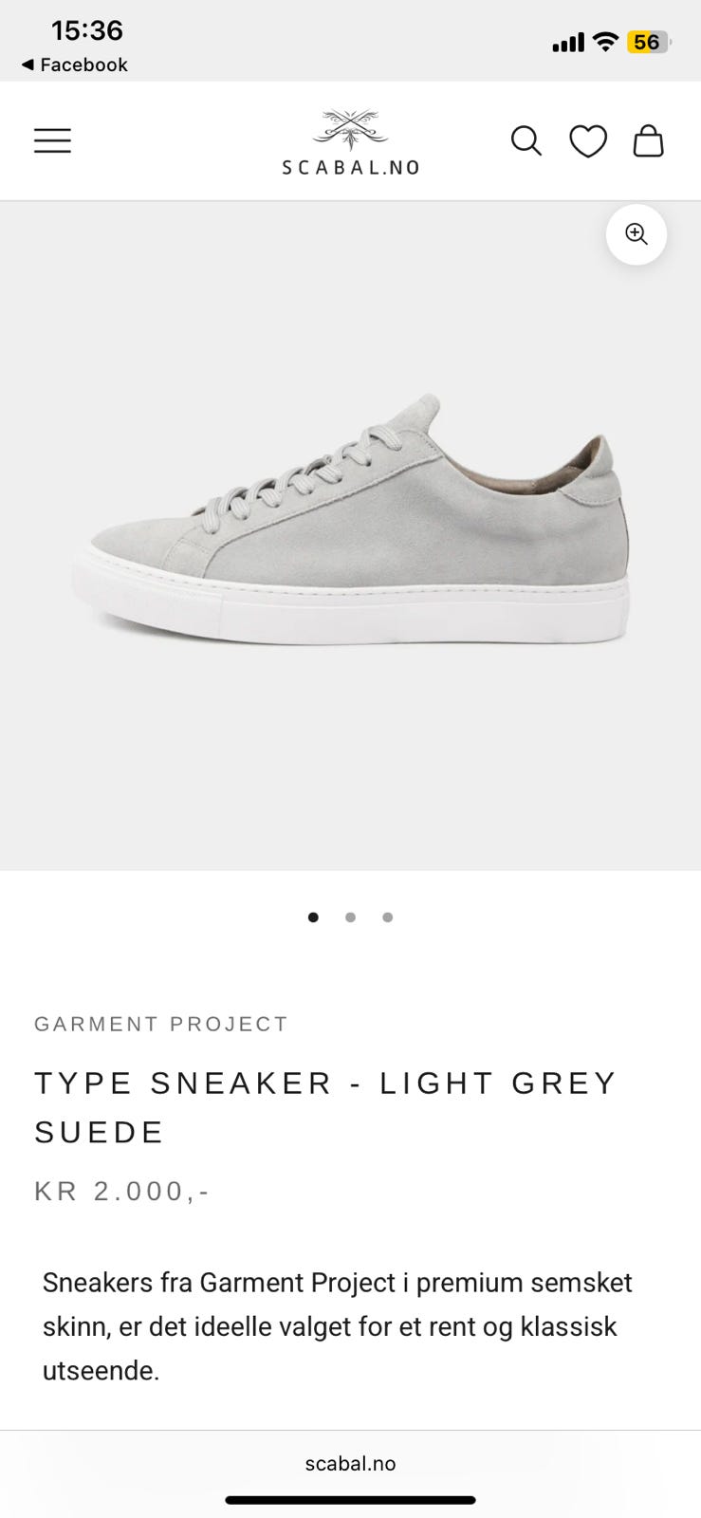Tap the Wi-Fi status icon
The image size is (701, 1518).
pos(605,42)
